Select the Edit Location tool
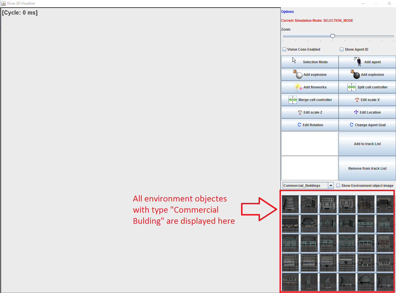The height and width of the screenshot is (293, 396). pyautogui.click(x=367, y=112)
